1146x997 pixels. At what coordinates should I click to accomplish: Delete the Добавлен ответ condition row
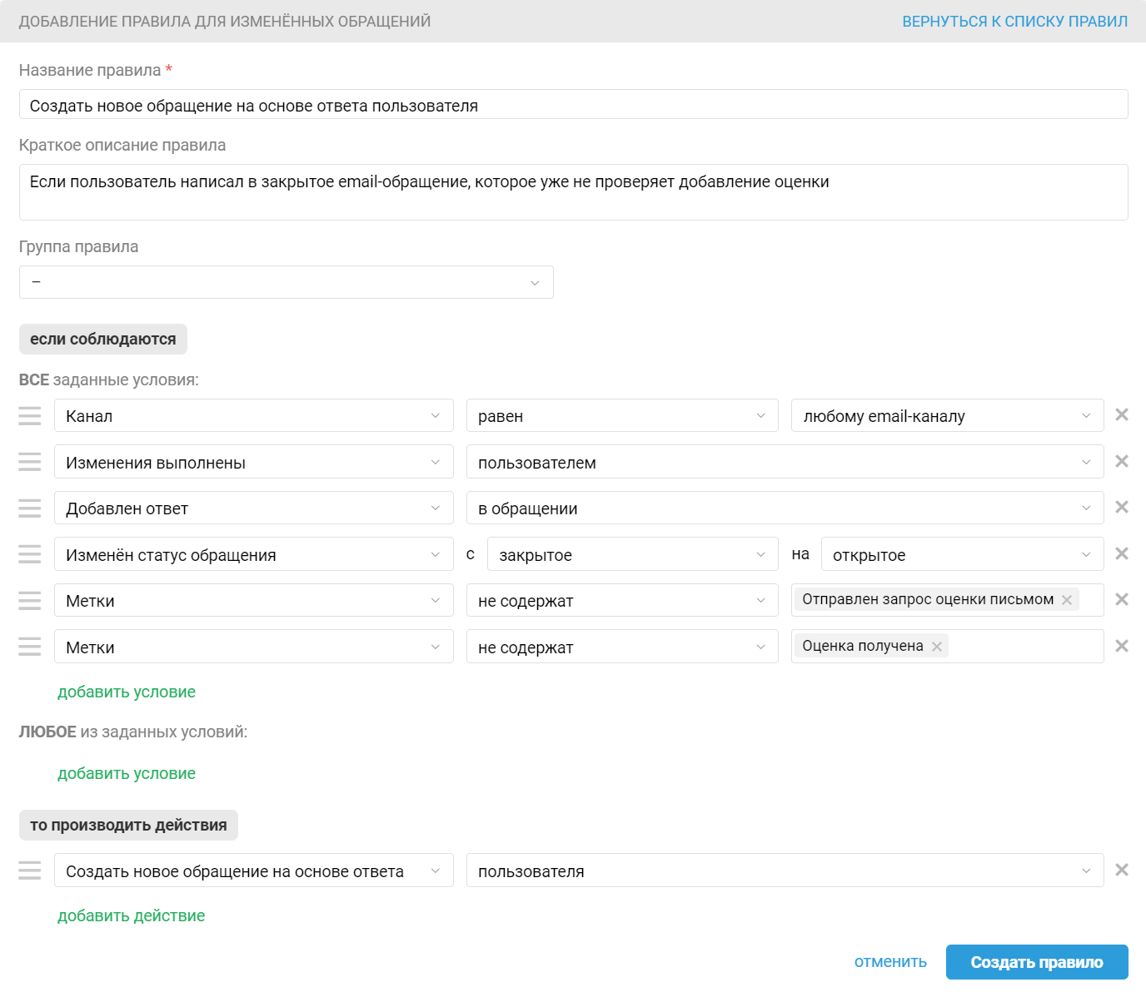point(1122,507)
